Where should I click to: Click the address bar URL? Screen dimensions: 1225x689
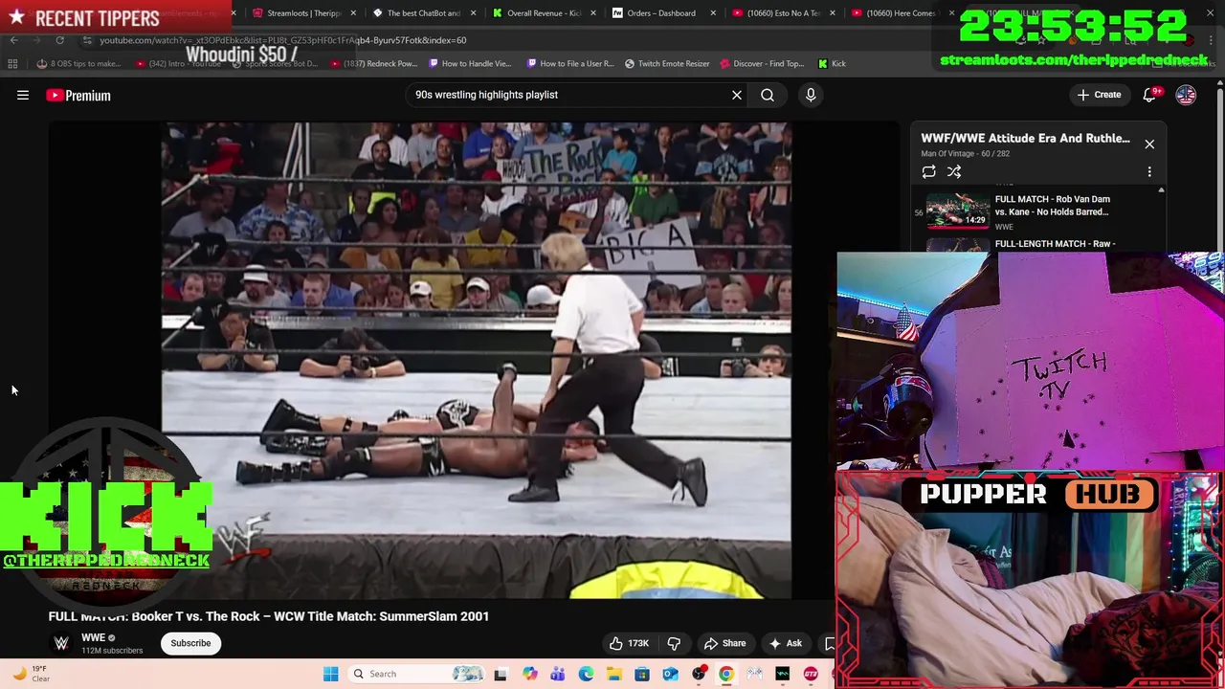click(283, 40)
